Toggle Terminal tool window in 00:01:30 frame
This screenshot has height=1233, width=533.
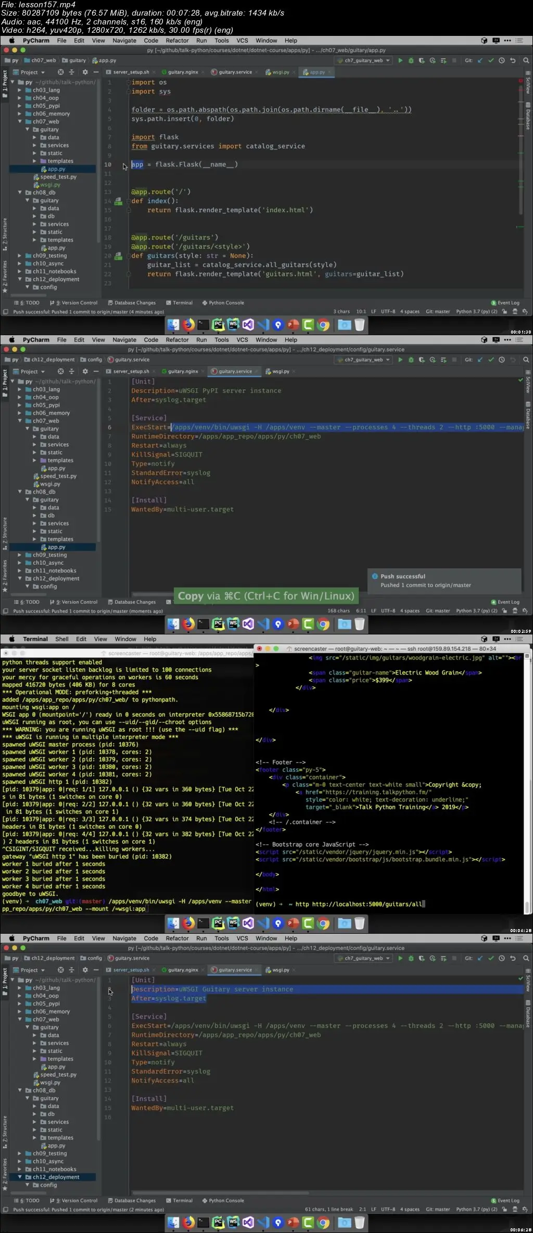tap(180, 303)
